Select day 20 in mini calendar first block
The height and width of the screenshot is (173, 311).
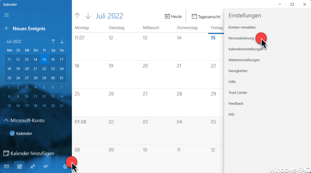click(27, 69)
